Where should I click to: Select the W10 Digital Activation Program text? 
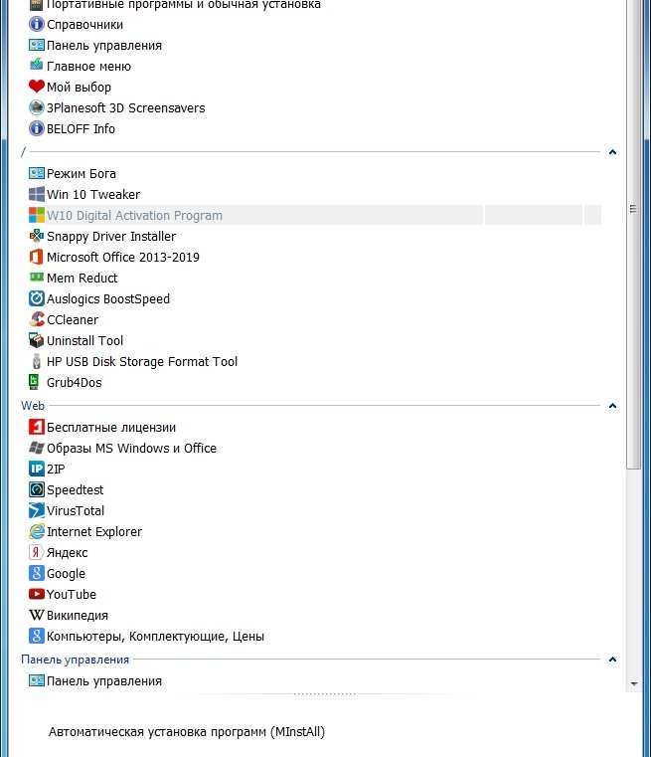(134, 215)
